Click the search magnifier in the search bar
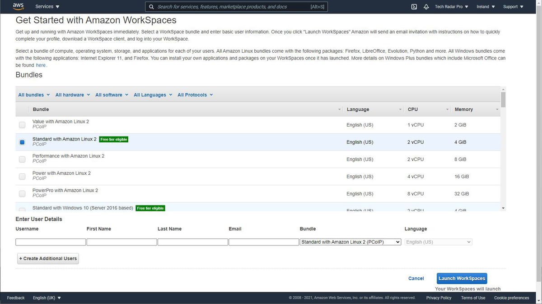The width and height of the screenshot is (542, 304). click(151, 6)
